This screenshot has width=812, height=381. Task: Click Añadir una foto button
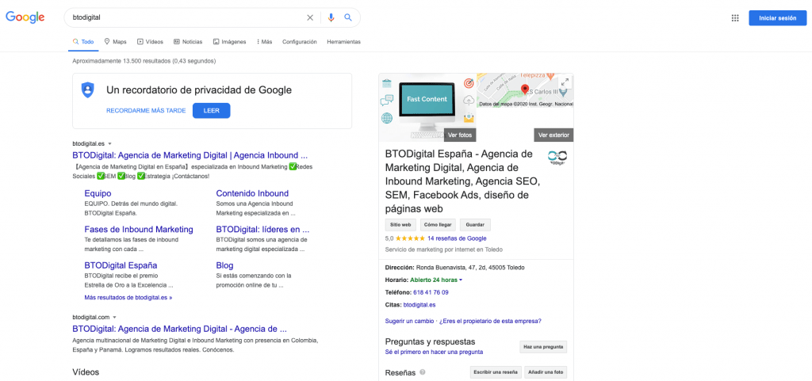(x=546, y=372)
